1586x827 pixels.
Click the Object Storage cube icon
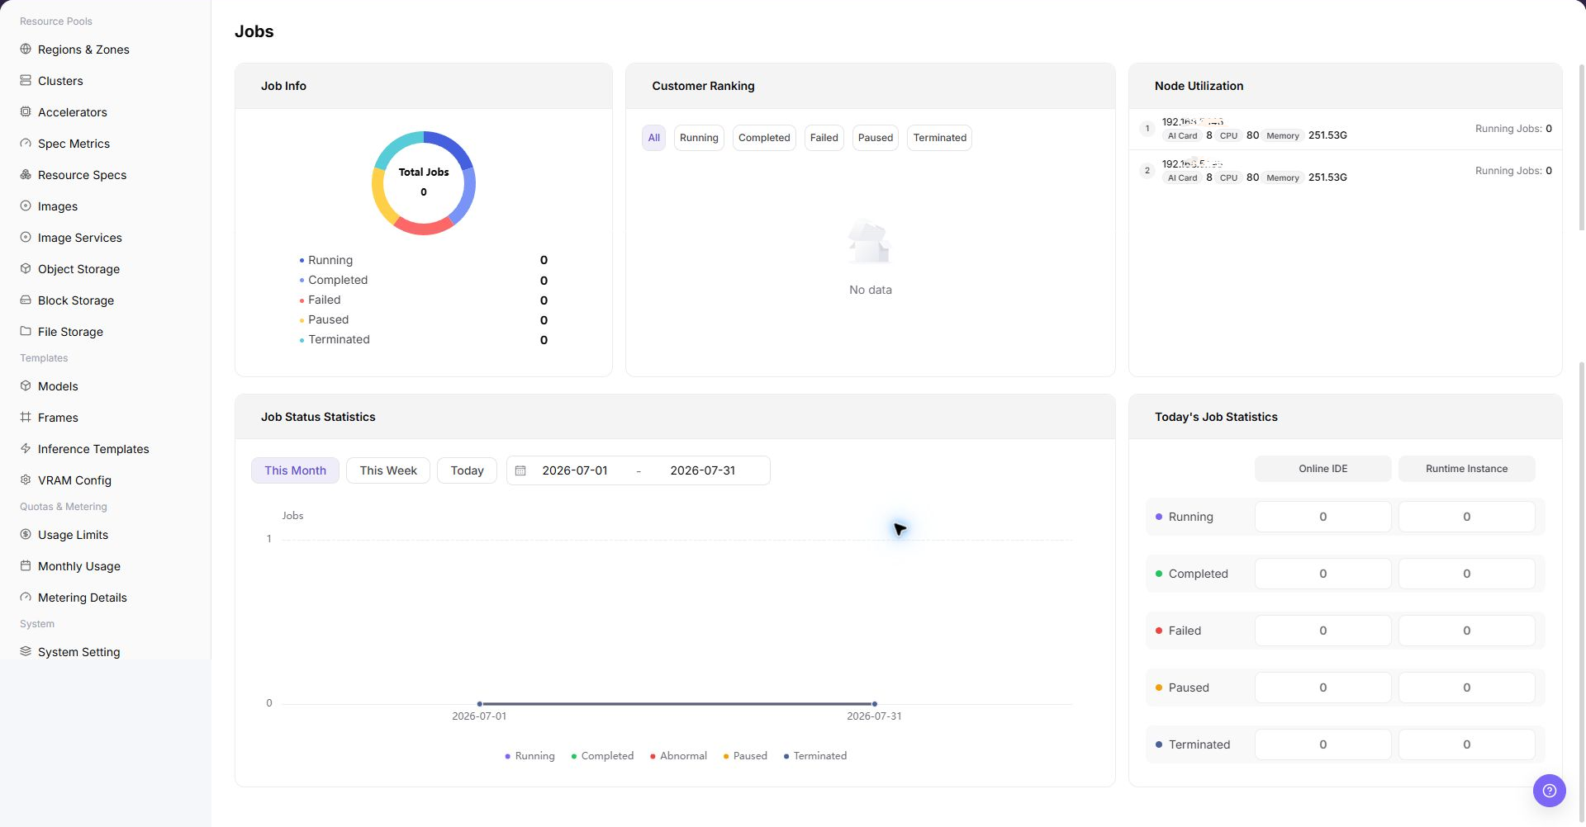26,269
